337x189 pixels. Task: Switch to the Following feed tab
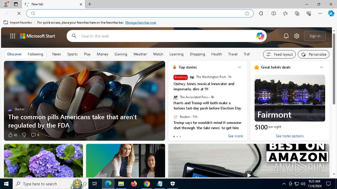pyautogui.click(x=35, y=54)
